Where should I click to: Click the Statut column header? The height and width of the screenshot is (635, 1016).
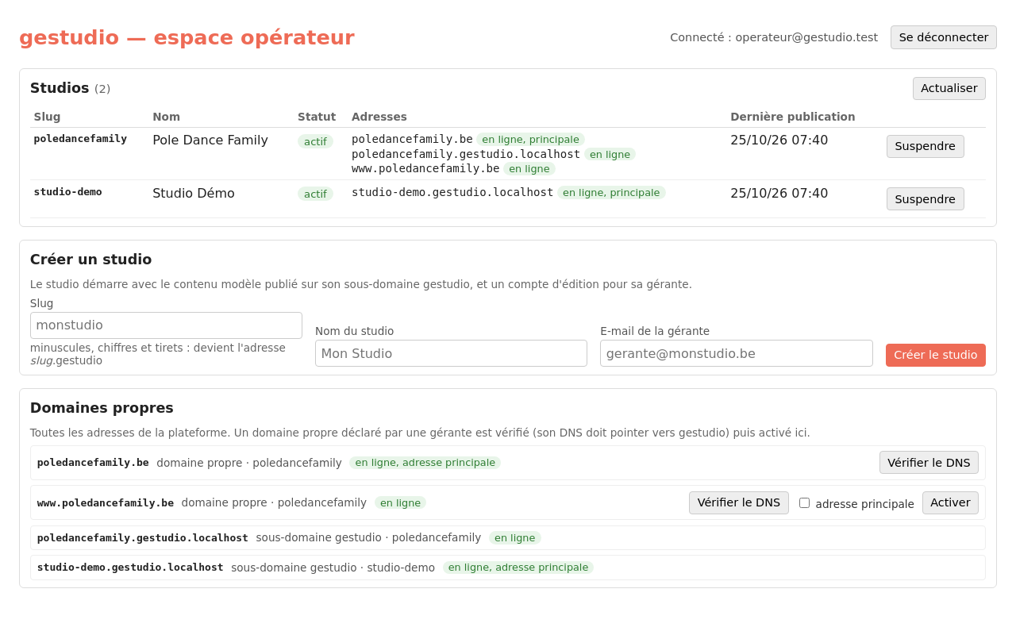tap(317, 117)
